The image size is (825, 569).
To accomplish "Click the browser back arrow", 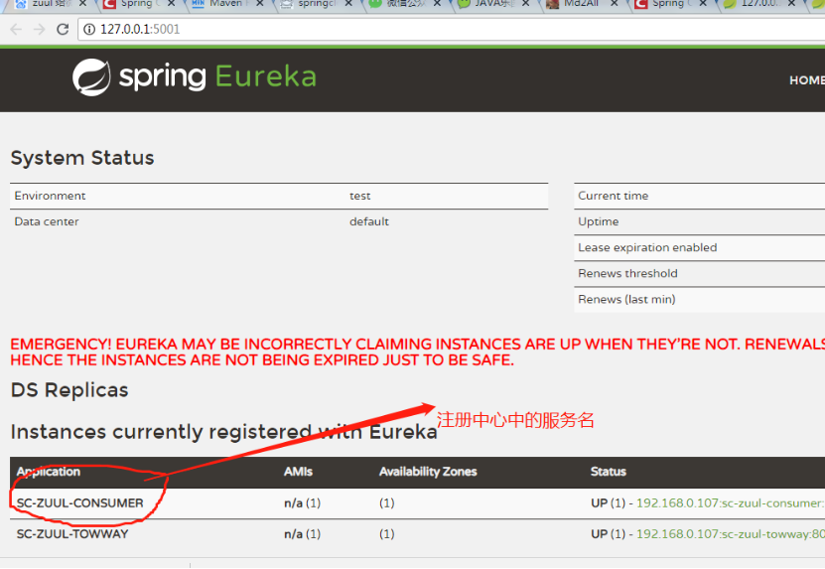I will click(16, 29).
